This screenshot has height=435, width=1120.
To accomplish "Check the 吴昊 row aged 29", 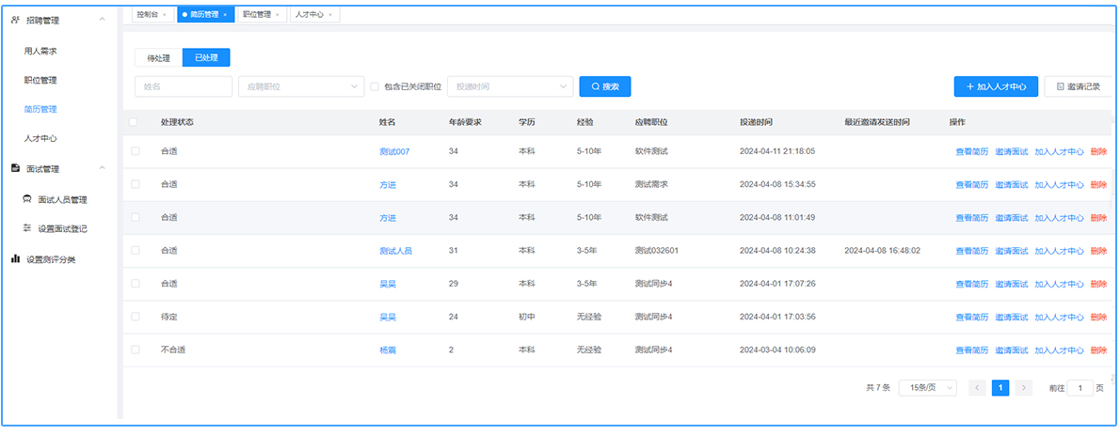I will [x=135, y=283].
